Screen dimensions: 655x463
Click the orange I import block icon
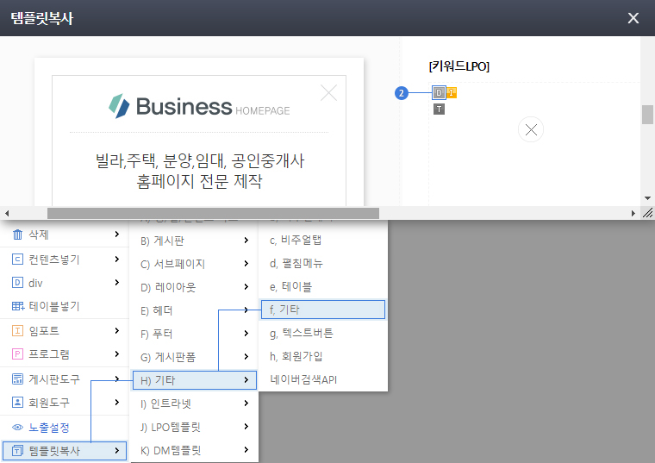[x=452, y=93]
